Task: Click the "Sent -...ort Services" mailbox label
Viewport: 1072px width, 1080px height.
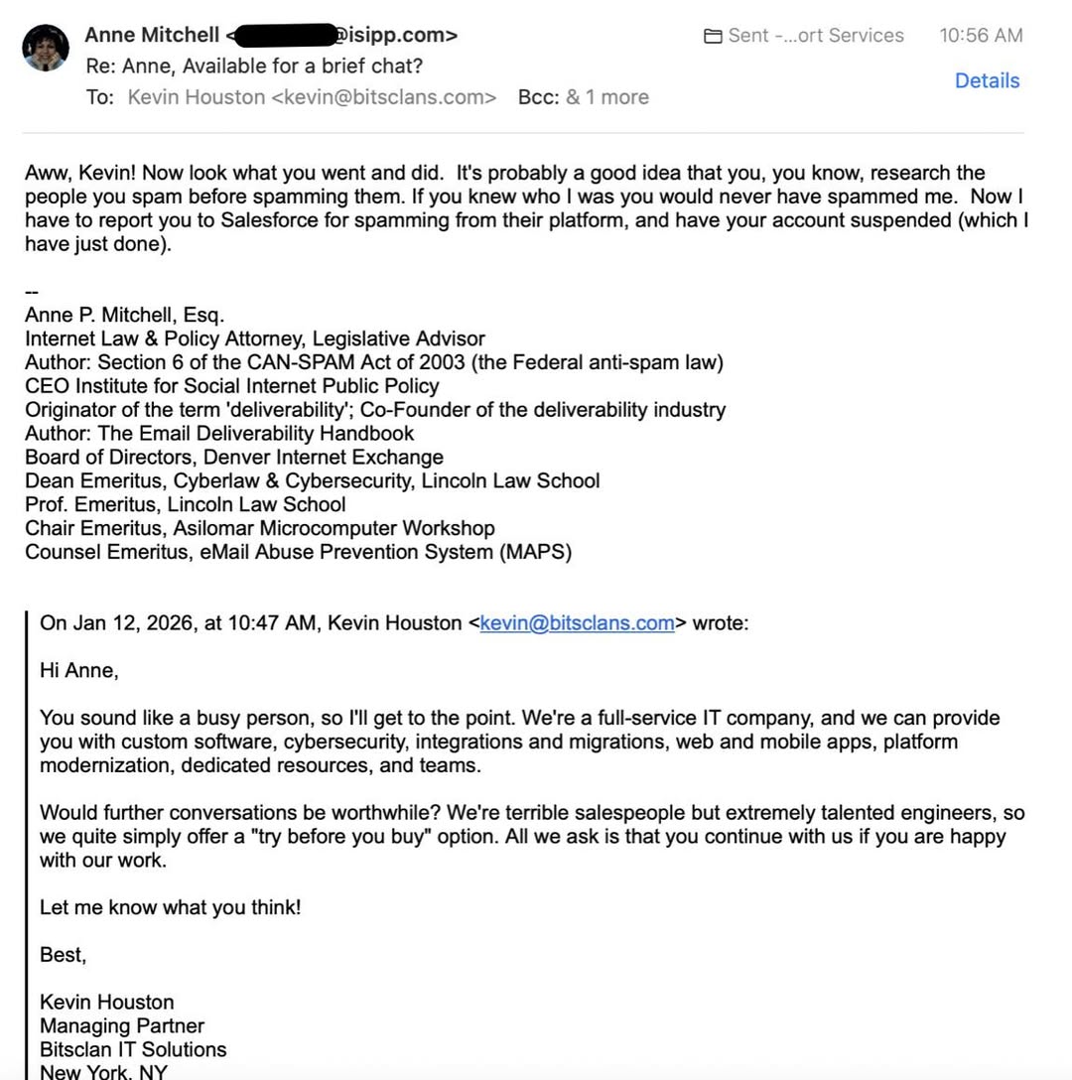Action: point(815,36)
